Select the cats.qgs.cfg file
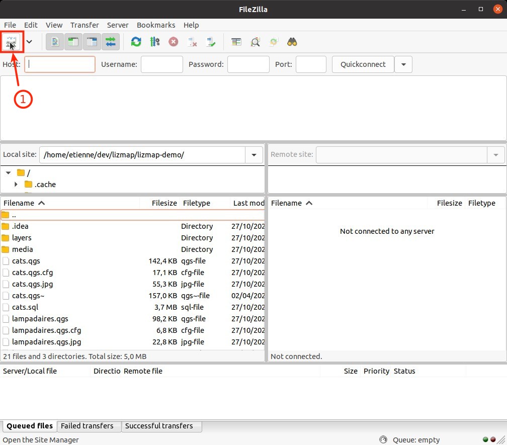This screenshot has width=507, height=445. click(x=133, y=273)
